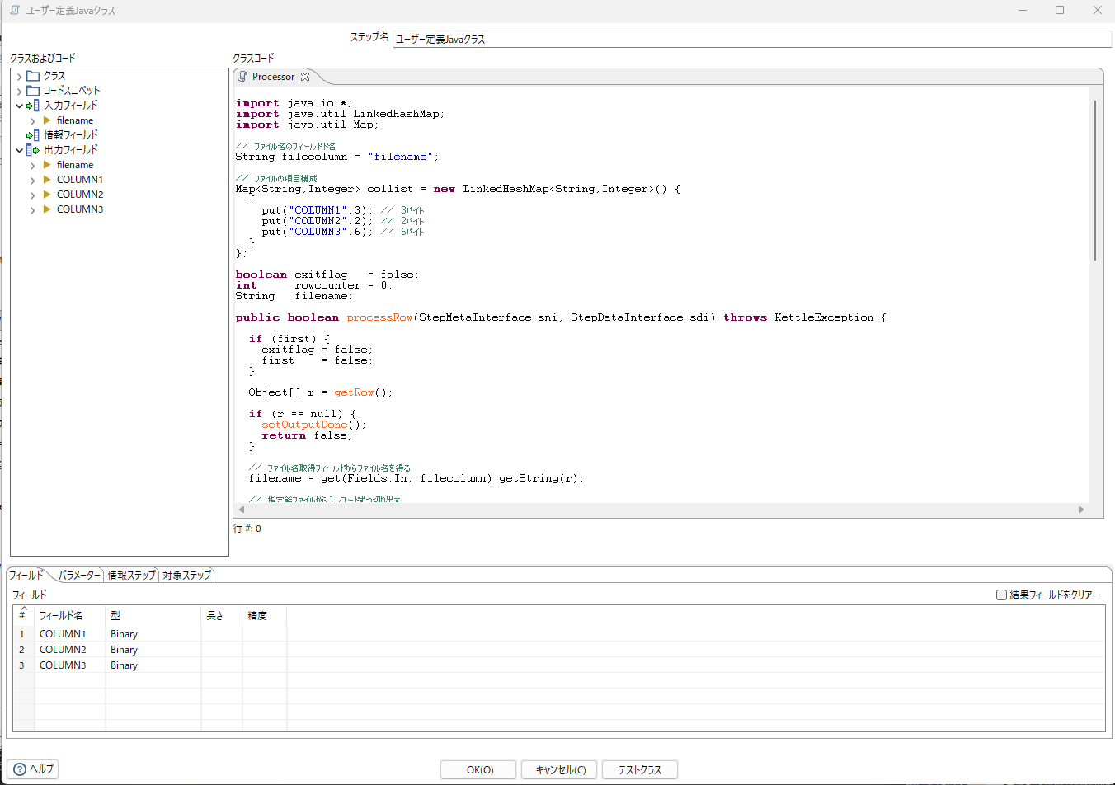Click the キャンセル(C) button
The width and height of the screenshot is (1115, 785).
pos(561,769)
